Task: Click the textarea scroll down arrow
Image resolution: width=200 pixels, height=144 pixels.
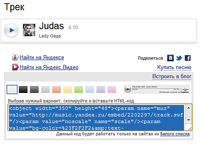Action: [189, 120]
